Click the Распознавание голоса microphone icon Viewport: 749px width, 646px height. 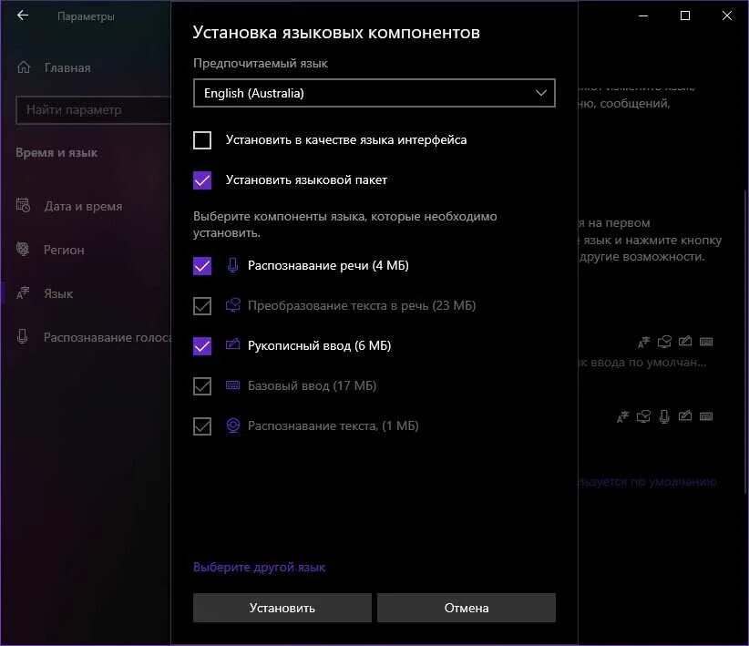(23, 336)
